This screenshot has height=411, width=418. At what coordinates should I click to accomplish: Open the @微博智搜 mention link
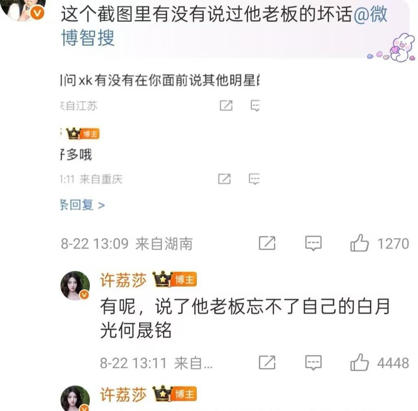point(224,26)
